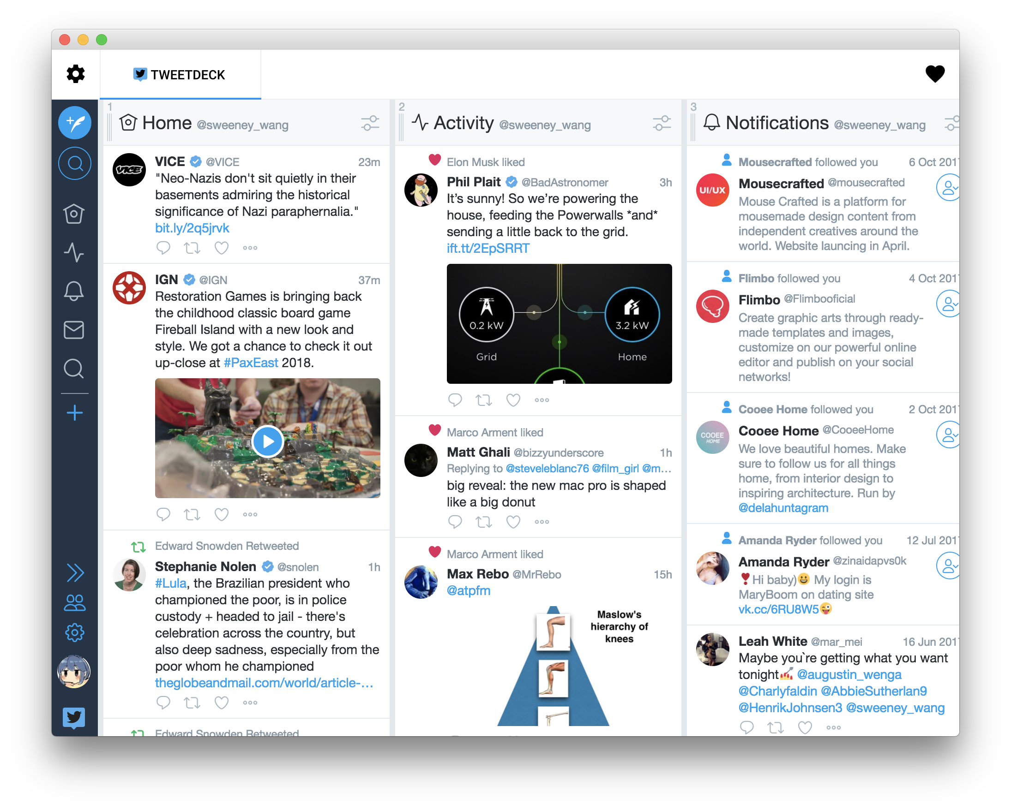Click the new tweet compose button
Image resolution: width=1011 pixels, height=810 pixels.
[x=75, y=123]
